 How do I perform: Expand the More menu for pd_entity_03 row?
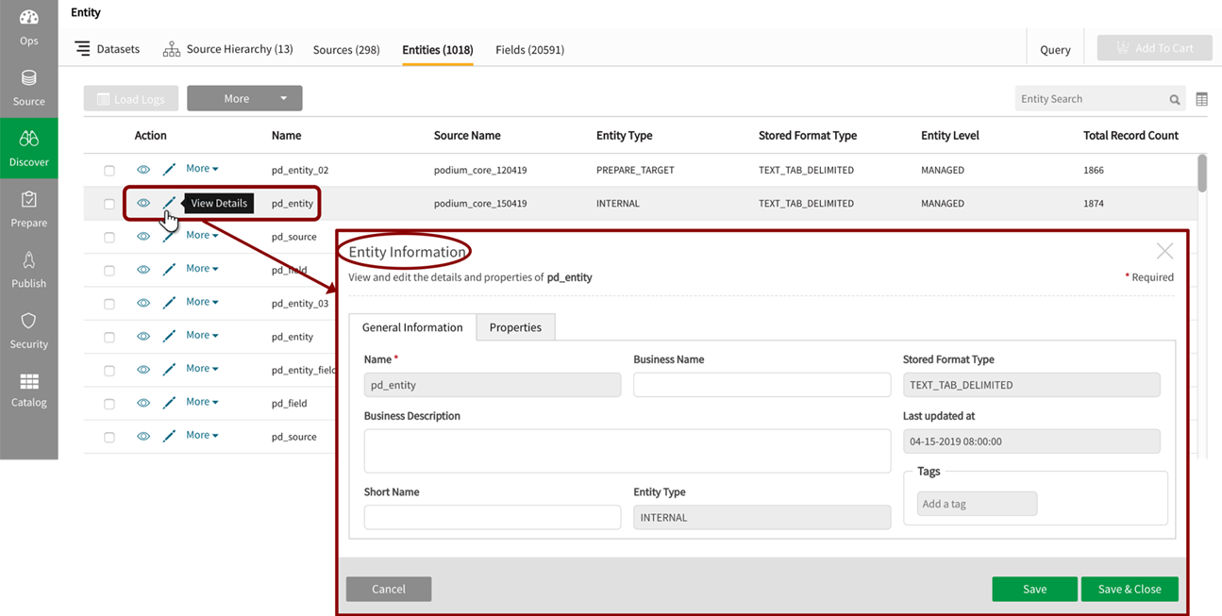(x=202, y=302)
